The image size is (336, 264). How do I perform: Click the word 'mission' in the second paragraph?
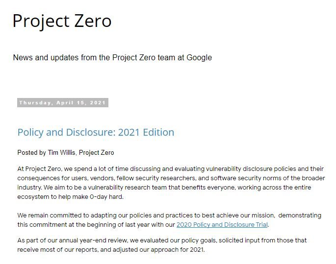pos(263,215)
